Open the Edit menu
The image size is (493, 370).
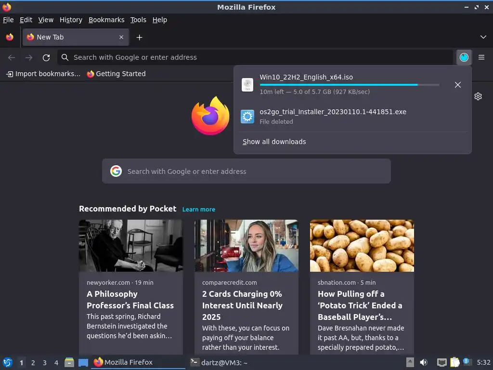[x=26, y=20]
